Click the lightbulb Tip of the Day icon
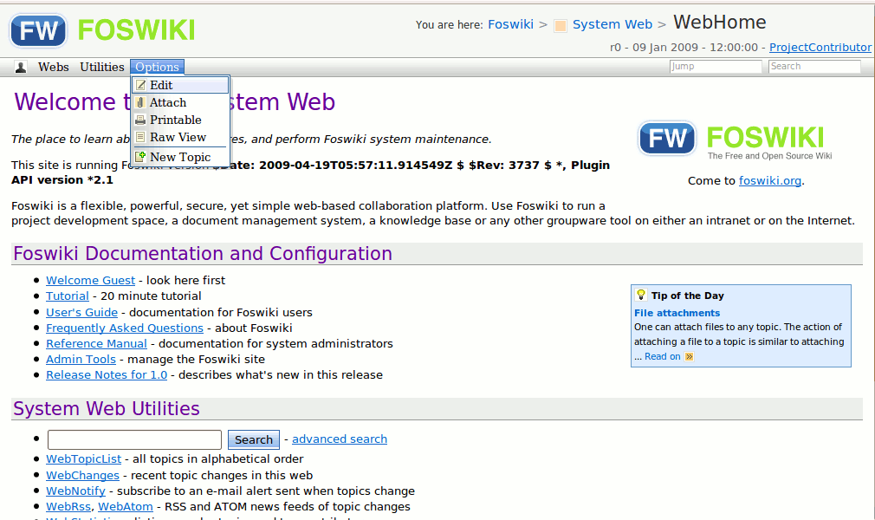This screenshot has height=520, width=875. point(640,295)
